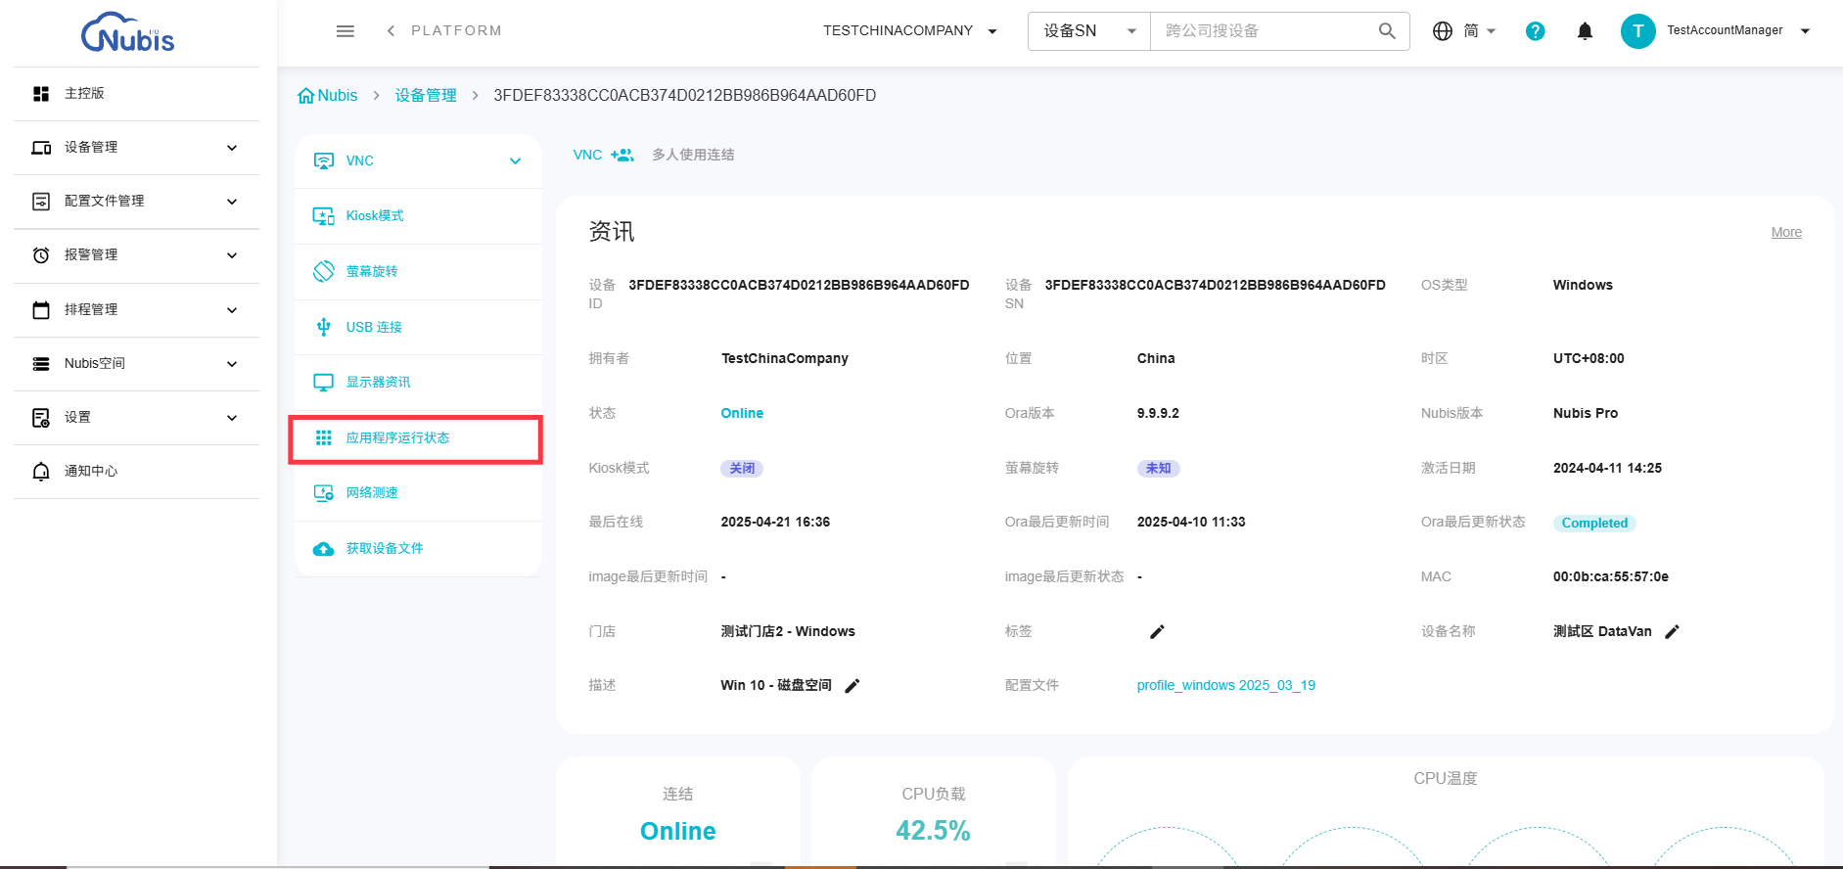This screenshot has width=1843, height=869.
Task: Click the 通知中心 bell icon in sidebar
Action: 41,472
